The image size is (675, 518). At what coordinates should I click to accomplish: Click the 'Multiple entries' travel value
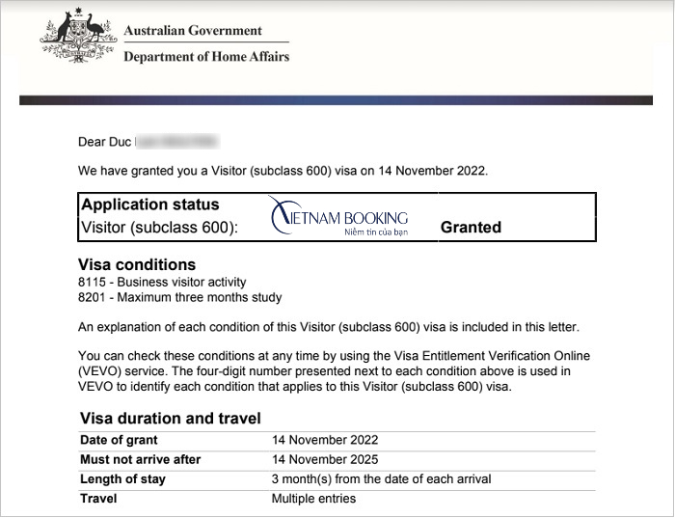313,499
